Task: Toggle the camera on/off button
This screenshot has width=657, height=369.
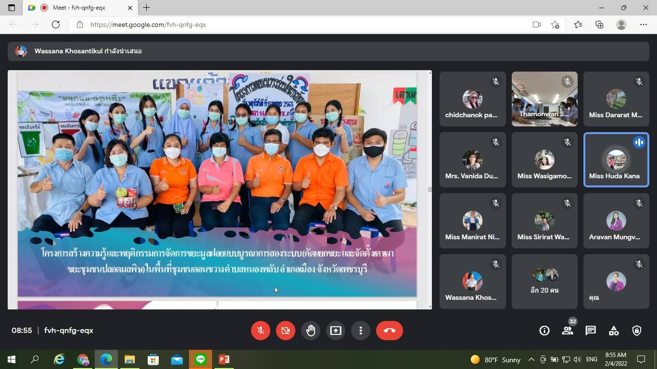Action: 286,331
